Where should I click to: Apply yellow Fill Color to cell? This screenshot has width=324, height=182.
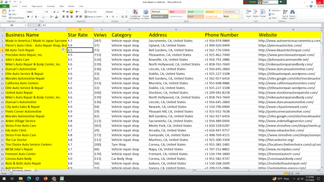51,17
